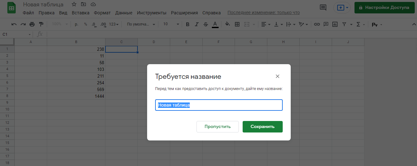This screenshot has height=166, width=417.
Task: Click the insert link icon
Action: pyautogui.click(x=317, y=24)
